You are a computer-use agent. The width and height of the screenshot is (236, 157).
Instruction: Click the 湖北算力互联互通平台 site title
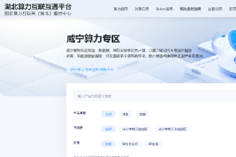[x=38, y=7]
